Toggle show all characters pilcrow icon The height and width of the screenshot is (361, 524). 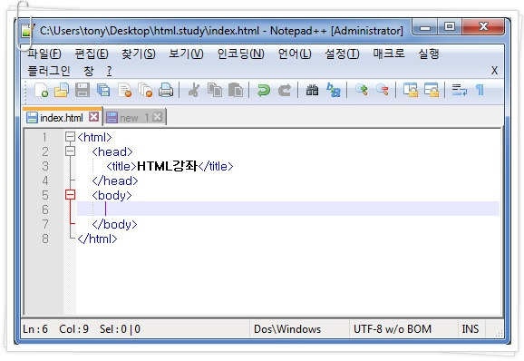click(480, 90)
